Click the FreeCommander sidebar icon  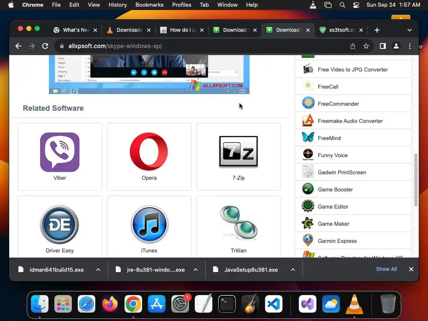(x=308, y=104)
